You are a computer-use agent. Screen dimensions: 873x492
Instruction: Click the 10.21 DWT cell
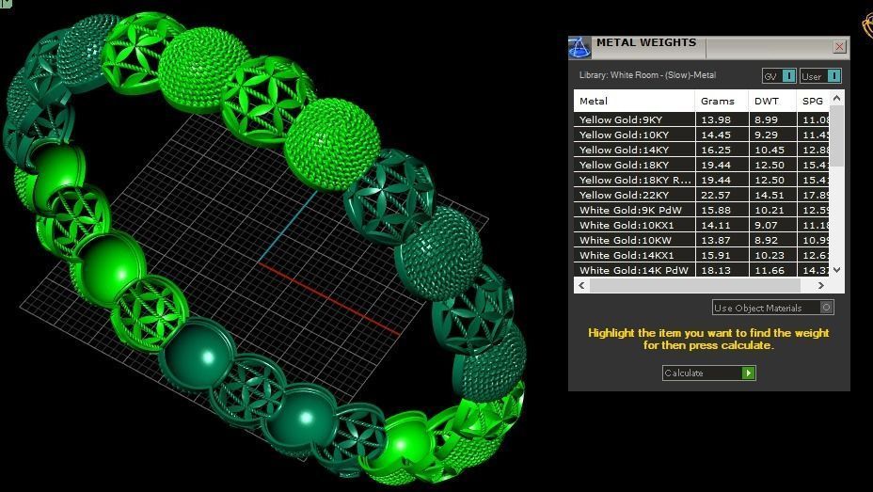coord(772,210)
